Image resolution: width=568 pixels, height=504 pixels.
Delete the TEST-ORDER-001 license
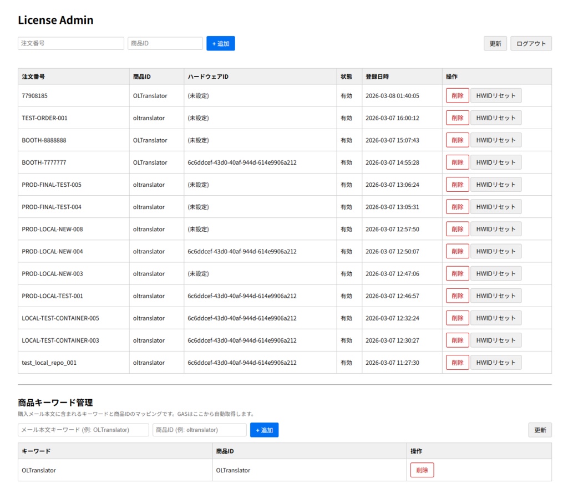pos(458,118)
